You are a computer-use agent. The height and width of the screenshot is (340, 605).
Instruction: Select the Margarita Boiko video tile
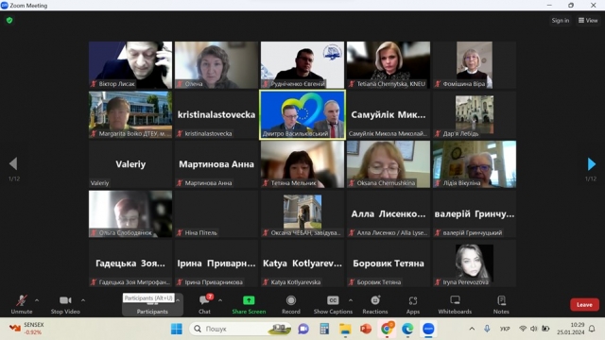coord(130,115)
